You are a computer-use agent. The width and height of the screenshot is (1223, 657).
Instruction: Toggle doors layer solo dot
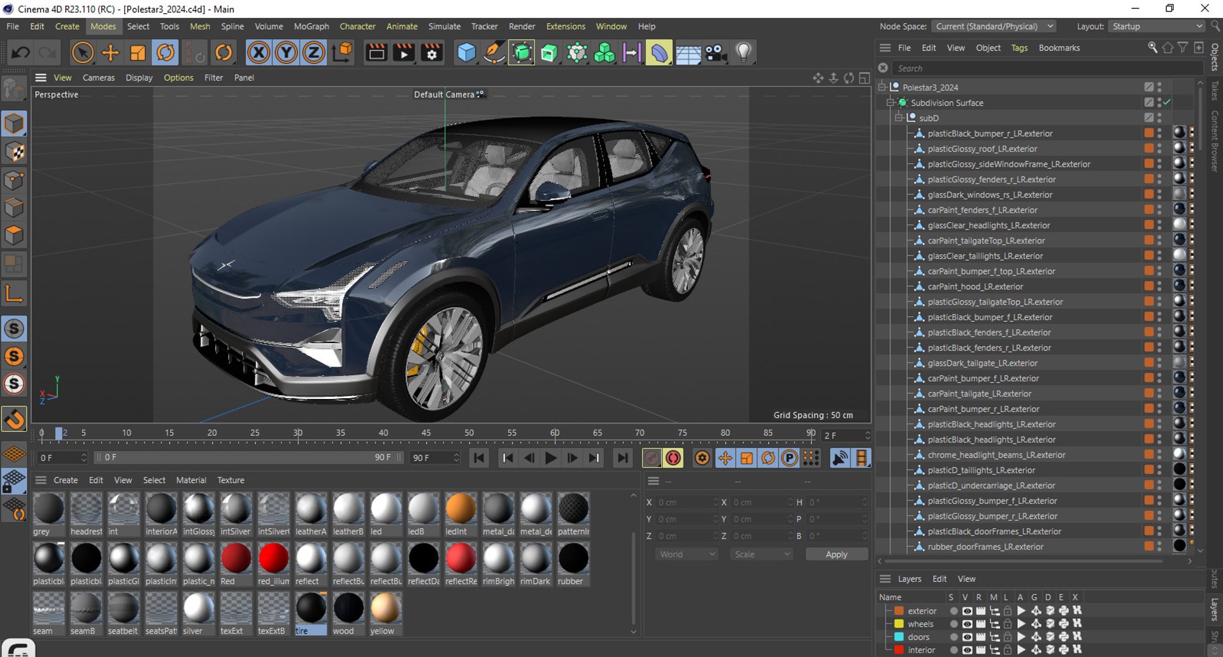point(954,637)
